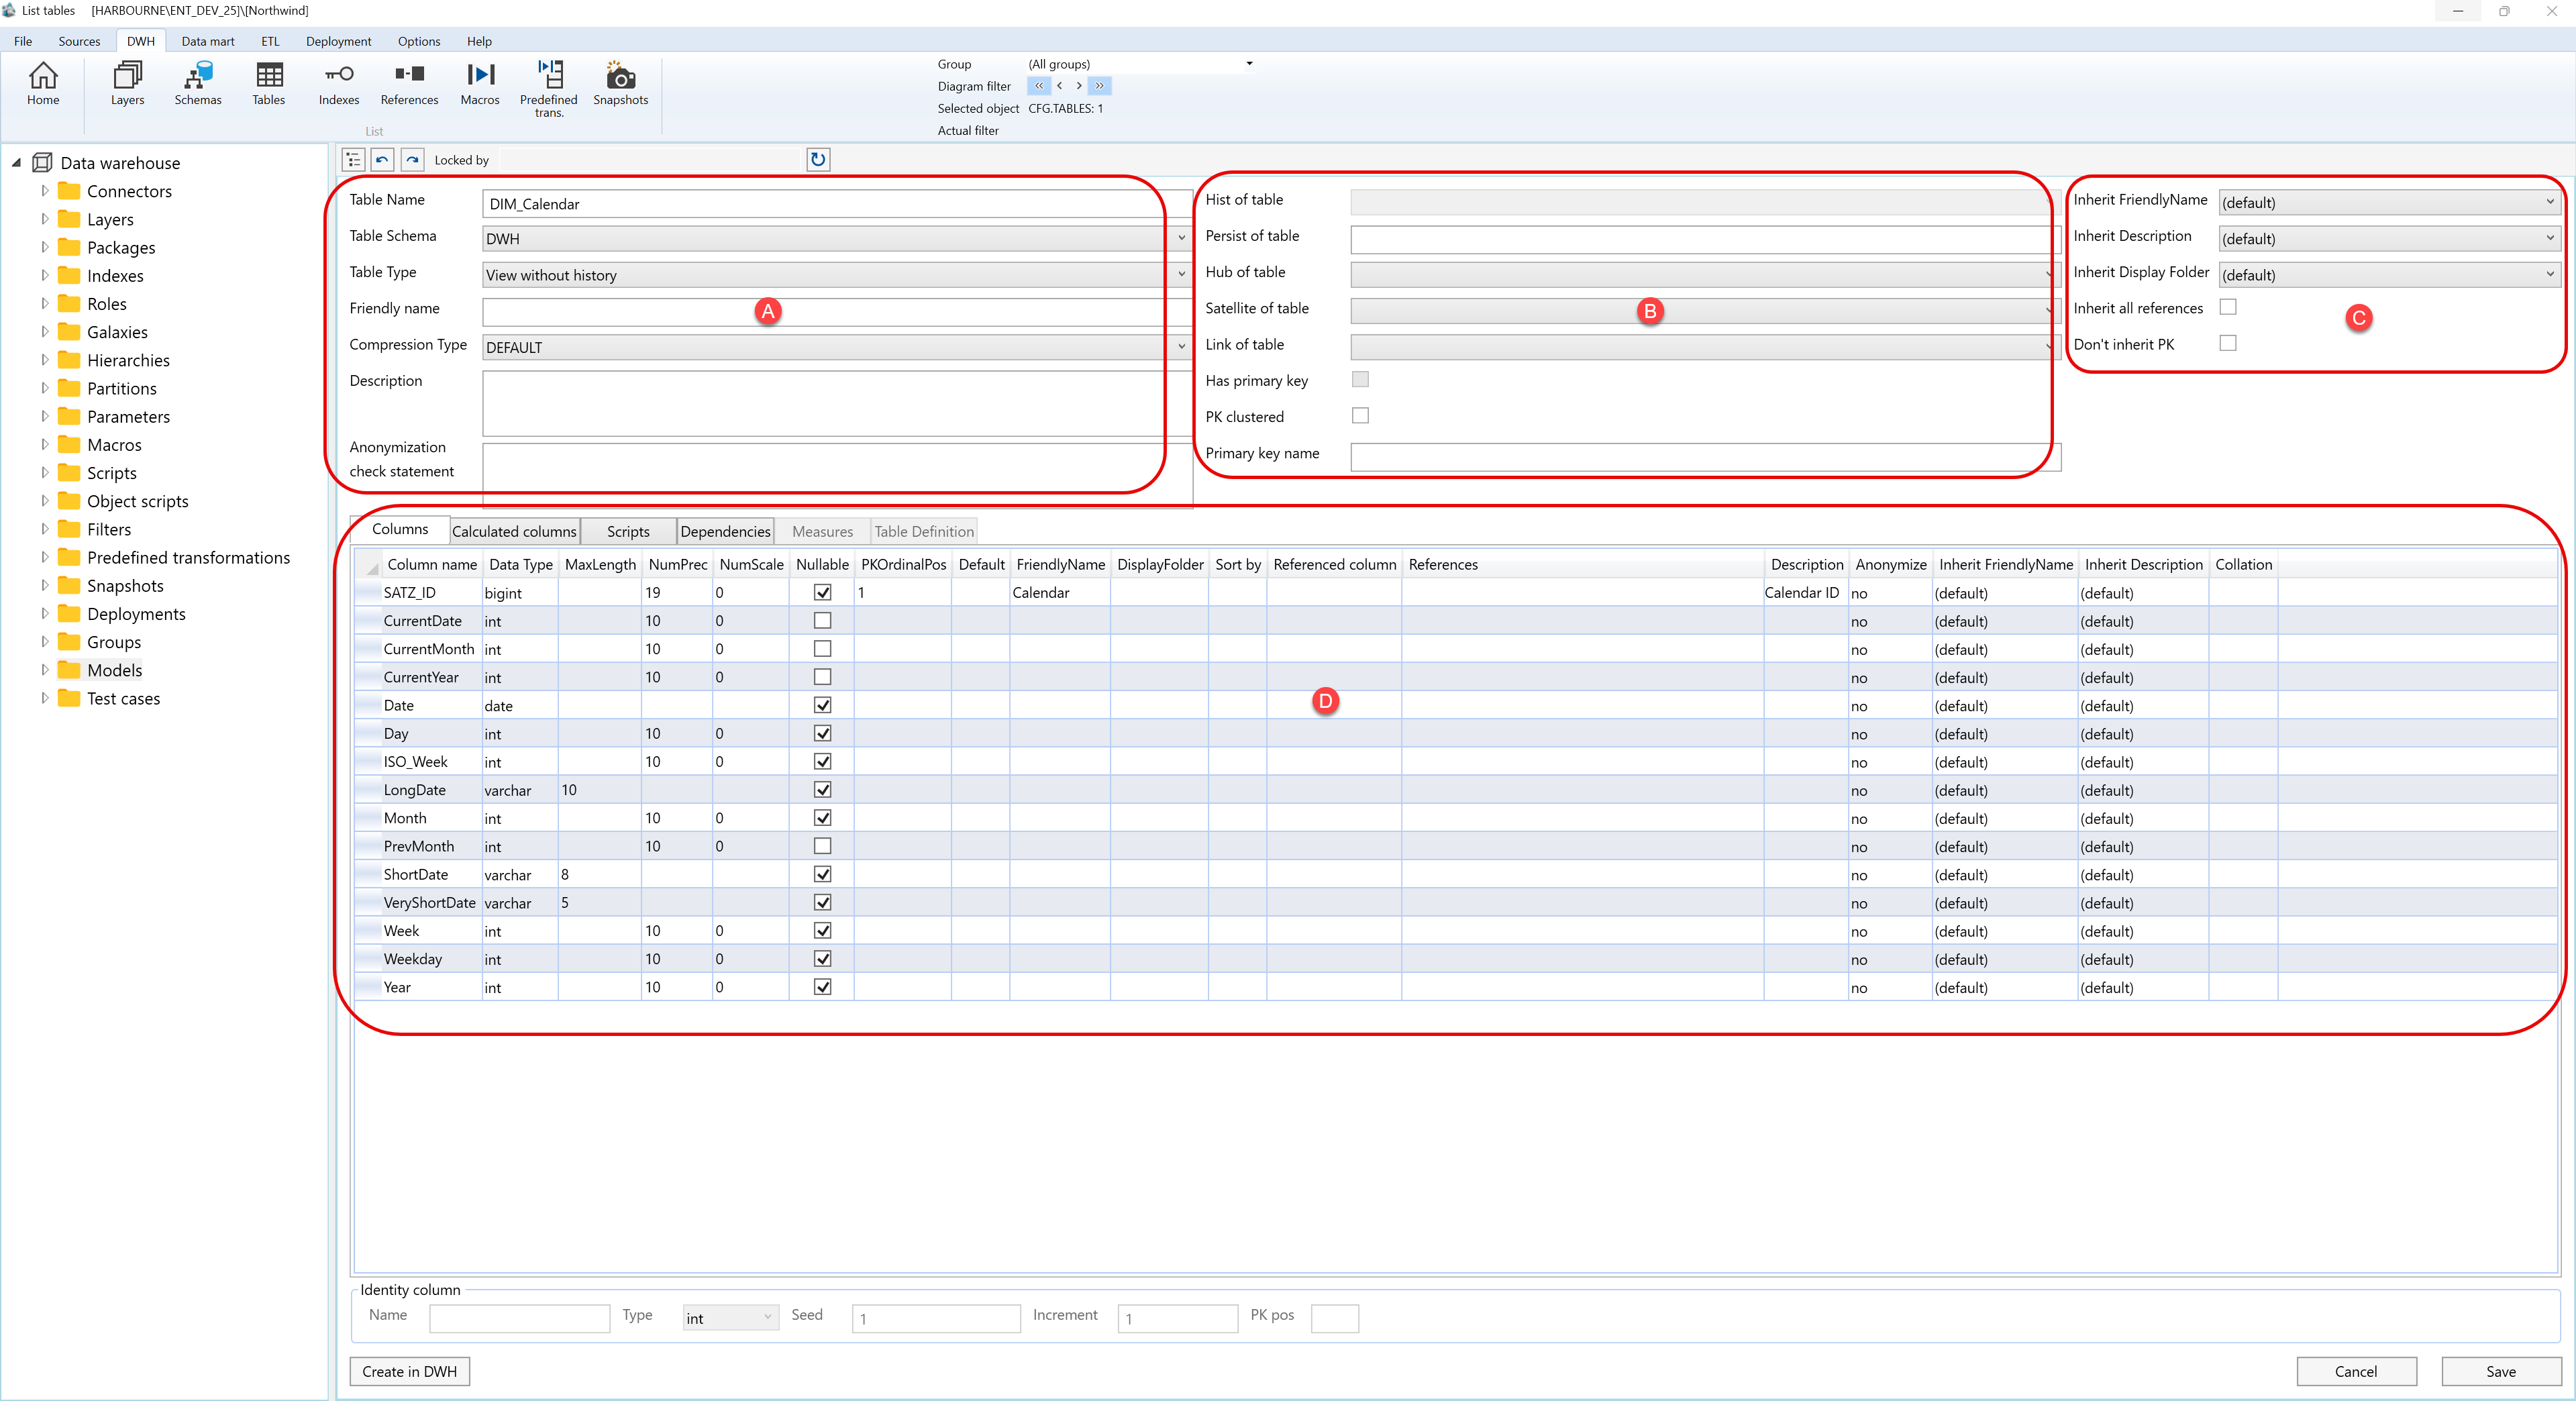The height and width of the screenshot is (1401, 2576).
Task: Select the Predefined transformations folder icon
Action: click(69, 557)
